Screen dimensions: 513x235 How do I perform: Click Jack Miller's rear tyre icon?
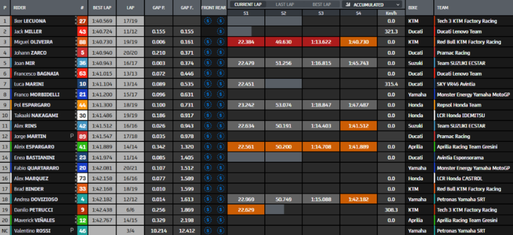(220, 31)
